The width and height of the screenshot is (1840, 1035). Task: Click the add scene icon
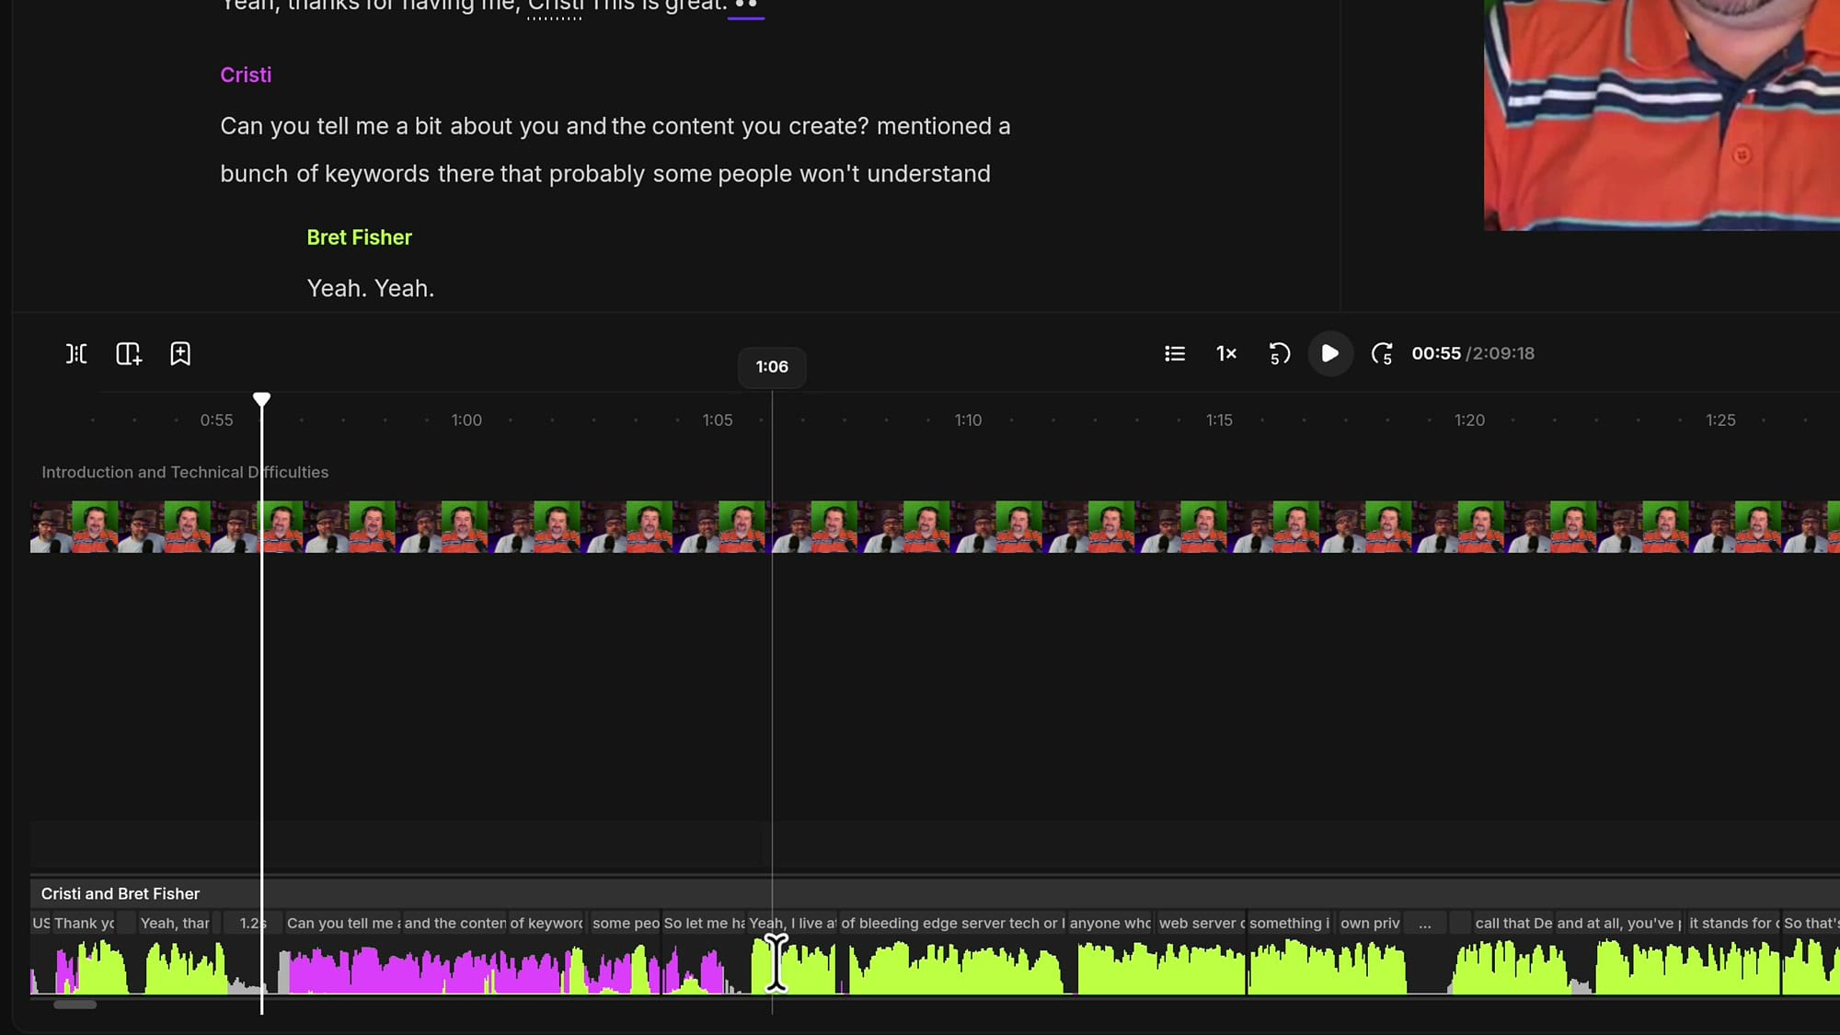tap(129, 353)
